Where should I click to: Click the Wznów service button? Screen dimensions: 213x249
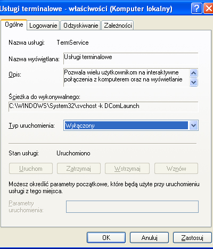pos(176,169)
